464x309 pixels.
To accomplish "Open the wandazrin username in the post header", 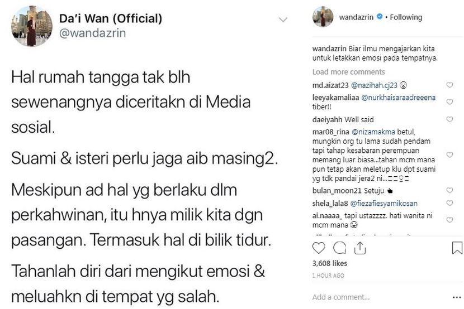I will (356, 17).
